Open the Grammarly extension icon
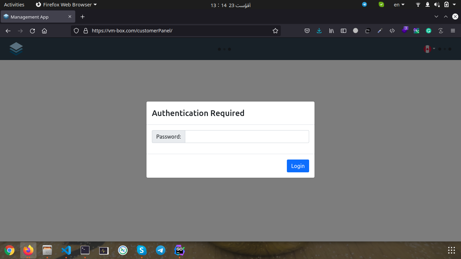Viewport: 461px width, 259px height. (429, 31)
